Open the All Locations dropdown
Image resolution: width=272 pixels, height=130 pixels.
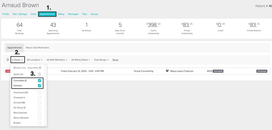pyautogui.click(x=35, y=60)
